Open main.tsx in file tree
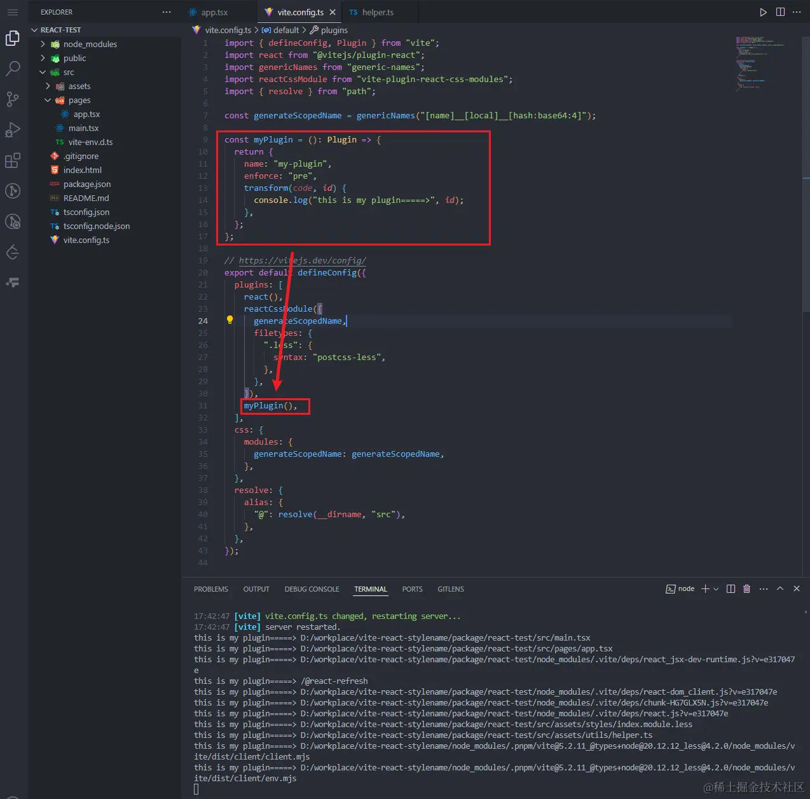 83,128
